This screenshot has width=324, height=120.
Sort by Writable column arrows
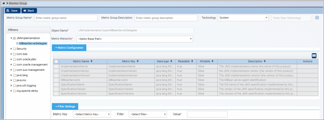point(213,61)
